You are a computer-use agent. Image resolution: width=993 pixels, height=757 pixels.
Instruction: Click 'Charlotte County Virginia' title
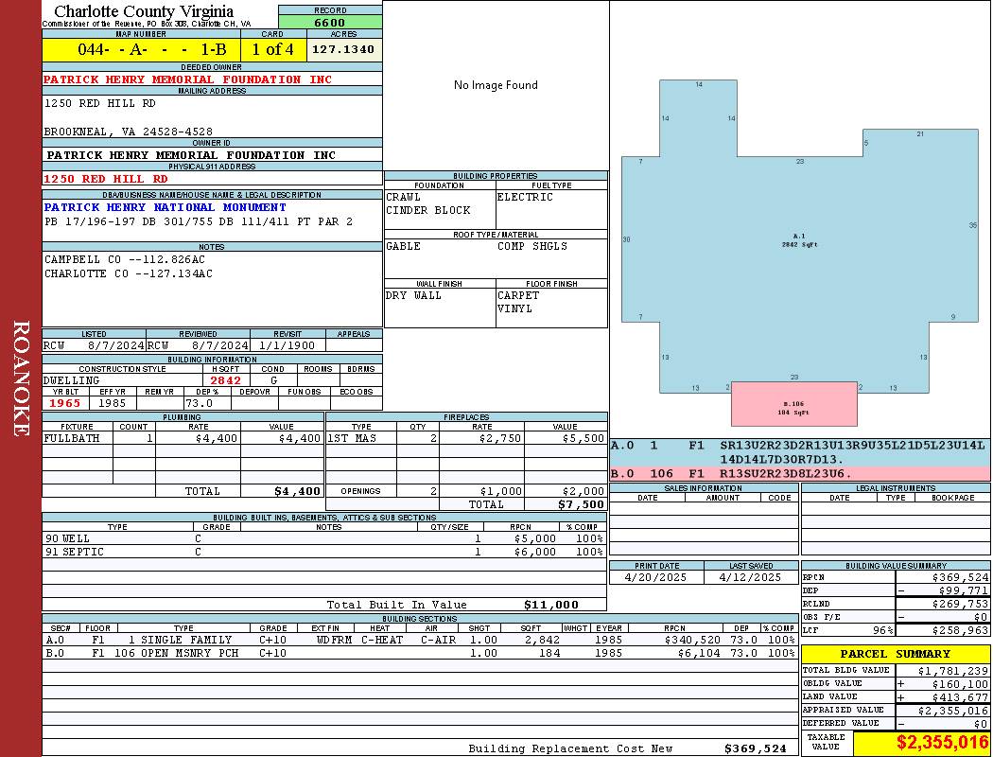point(144,11)
